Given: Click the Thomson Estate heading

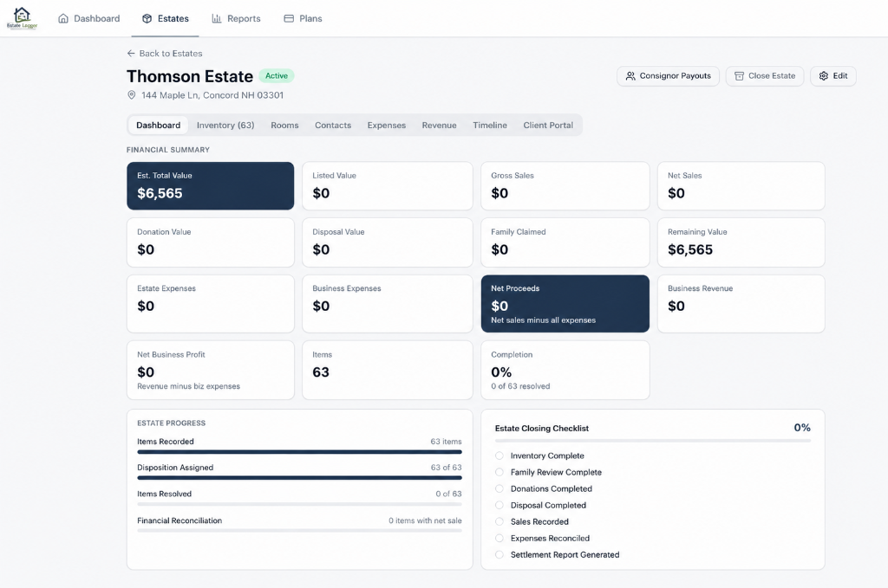Looking at the screenshot, I should (x=190, y=76).
